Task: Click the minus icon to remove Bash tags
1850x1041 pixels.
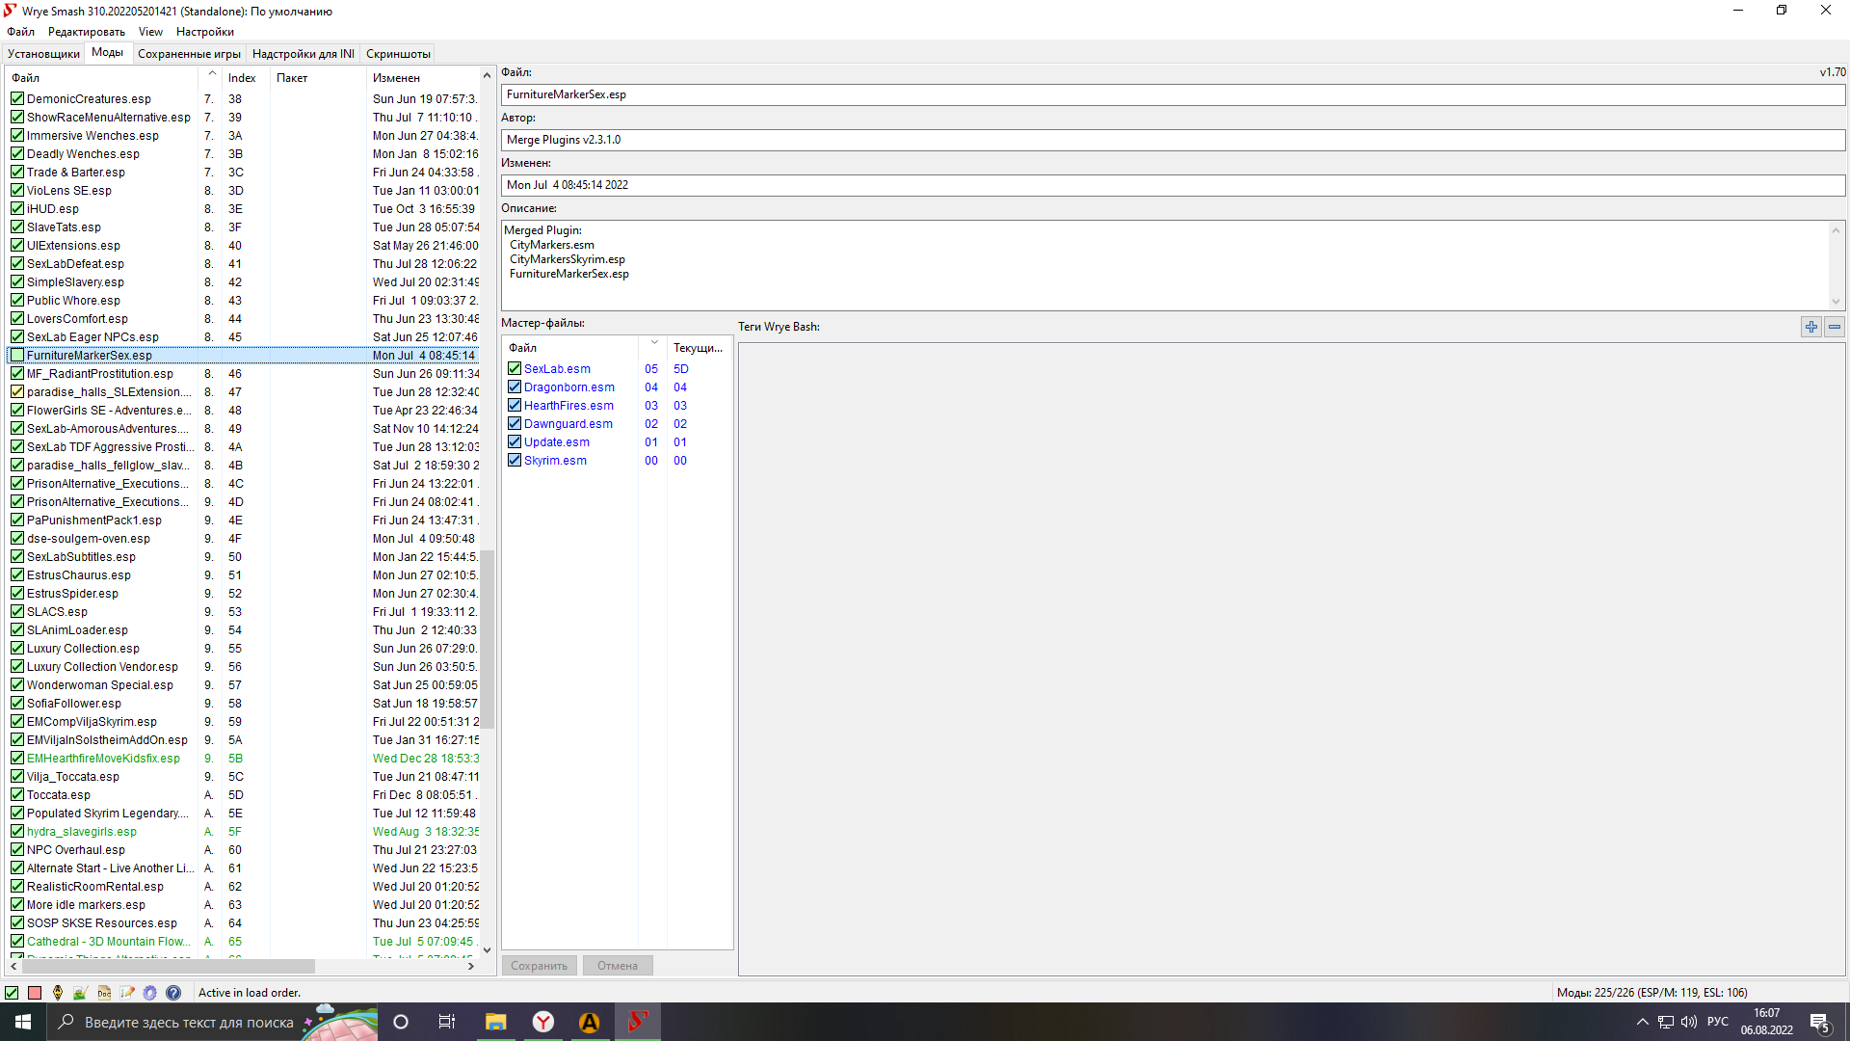Action: click(1835, 327)
